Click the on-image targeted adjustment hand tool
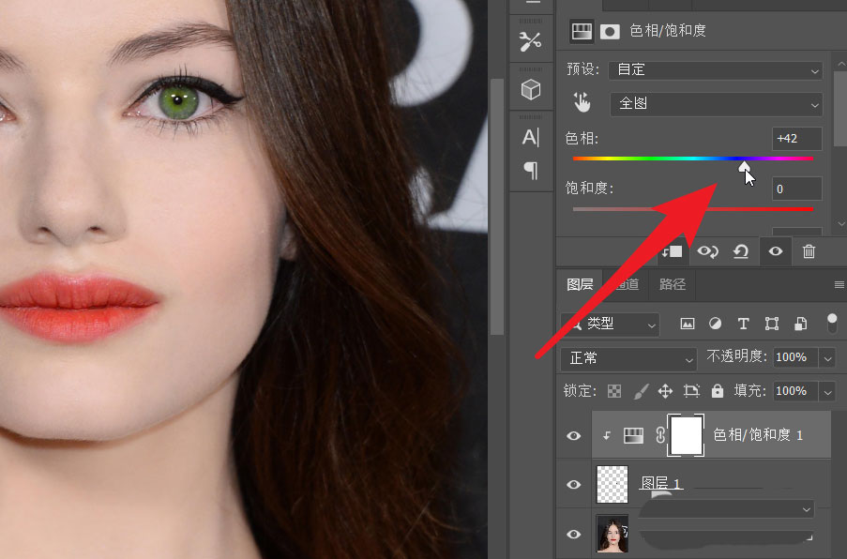847x559 pixels. (582, 102)
